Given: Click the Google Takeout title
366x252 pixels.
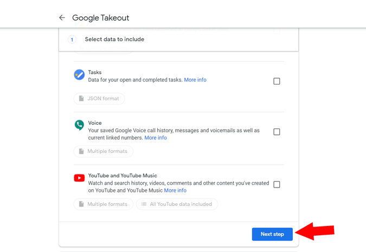Looking at the screenshot, I should pyautogui.click(x=101, y=18).
